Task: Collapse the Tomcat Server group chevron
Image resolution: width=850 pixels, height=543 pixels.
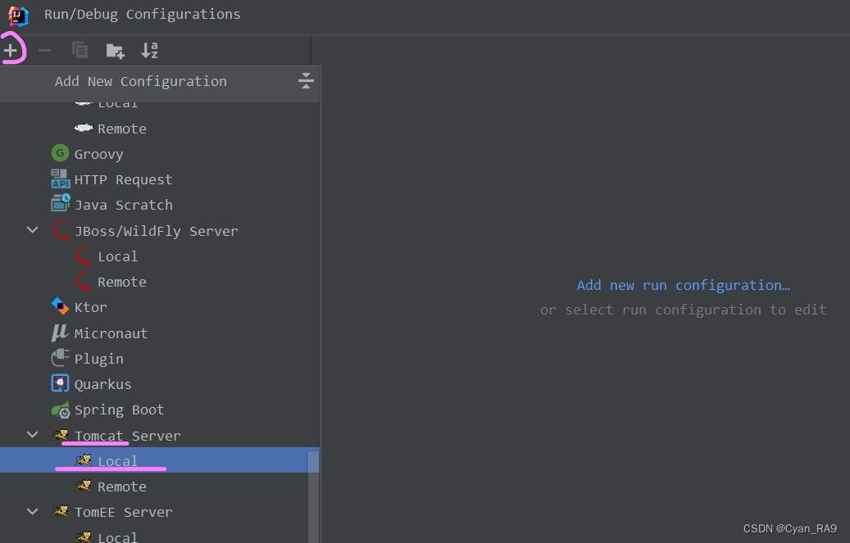Action: [33, 435]
